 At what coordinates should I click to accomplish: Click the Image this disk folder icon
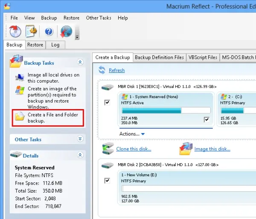tap(186, 149)
